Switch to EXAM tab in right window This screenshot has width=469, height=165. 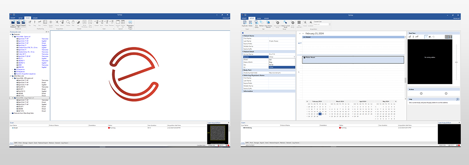[259, 18]
